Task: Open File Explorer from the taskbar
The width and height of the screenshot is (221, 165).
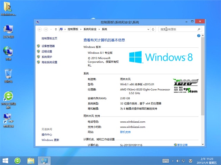Action: [31, 160]
